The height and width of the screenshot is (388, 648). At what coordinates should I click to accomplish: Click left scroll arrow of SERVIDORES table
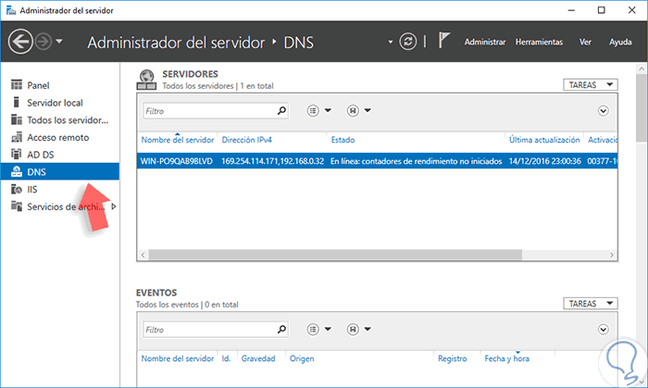143,255
